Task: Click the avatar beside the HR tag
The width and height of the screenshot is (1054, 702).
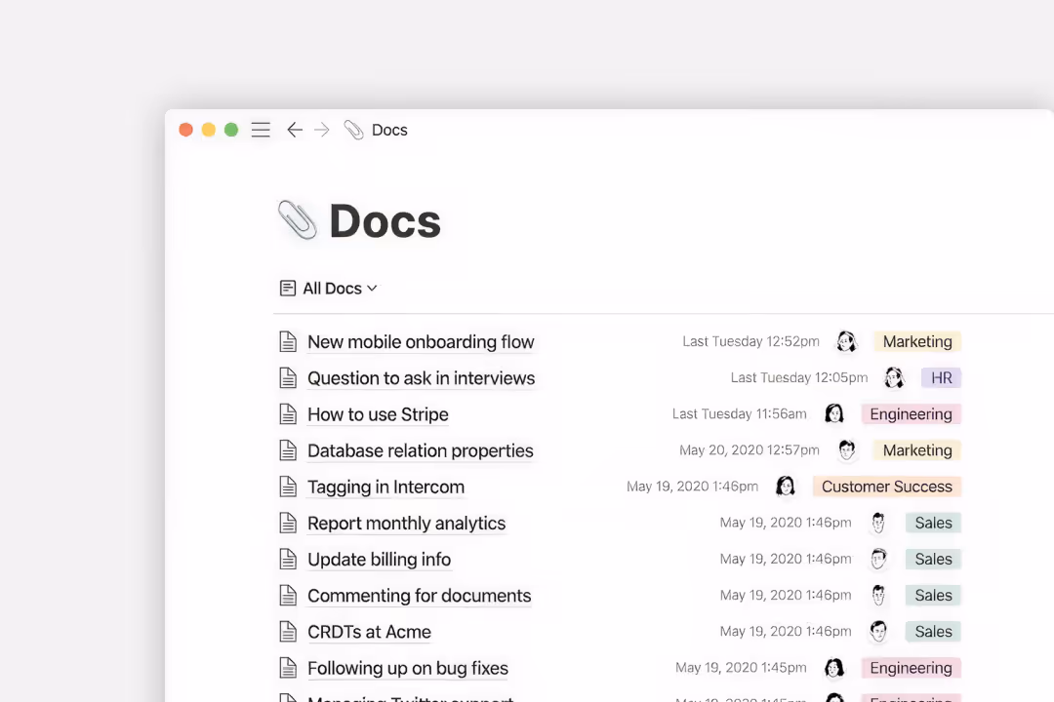Action: [895, 377]
